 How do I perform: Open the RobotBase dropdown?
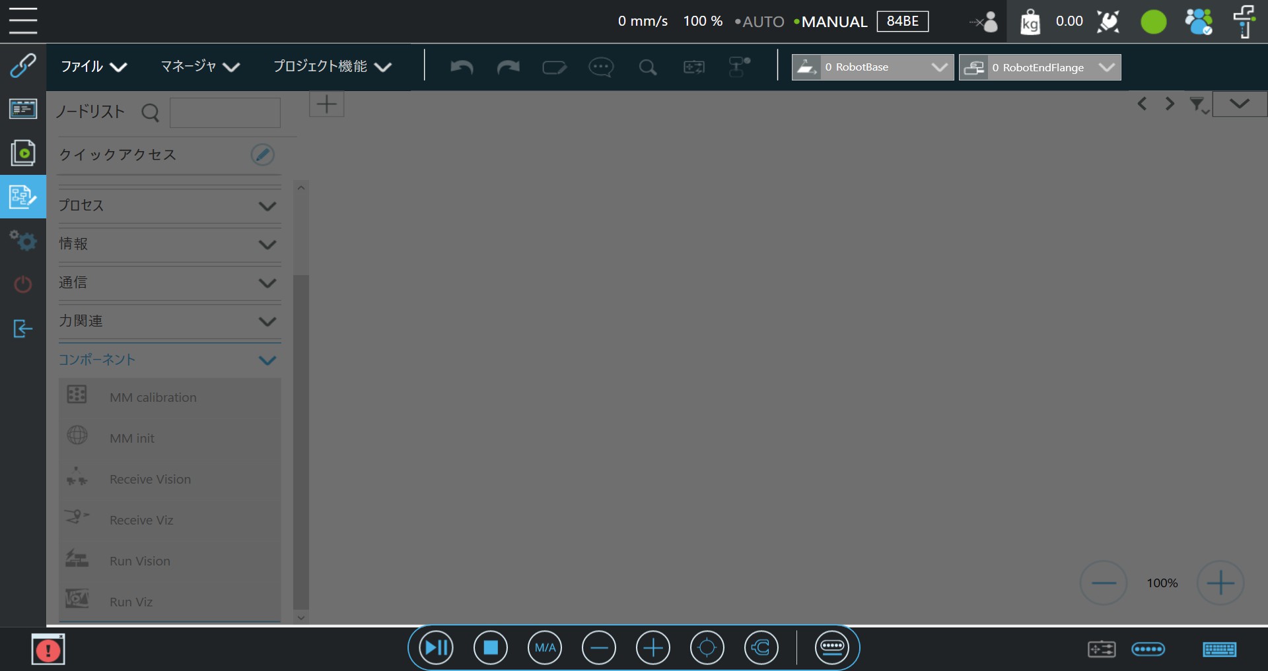872,67
